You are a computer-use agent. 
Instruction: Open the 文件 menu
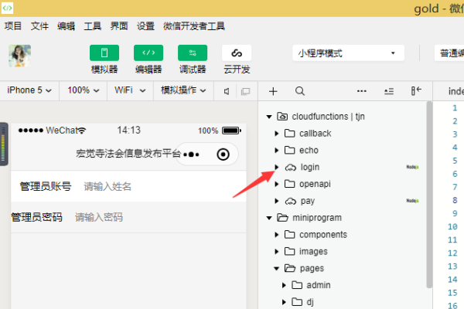click(x=39, y=26)
